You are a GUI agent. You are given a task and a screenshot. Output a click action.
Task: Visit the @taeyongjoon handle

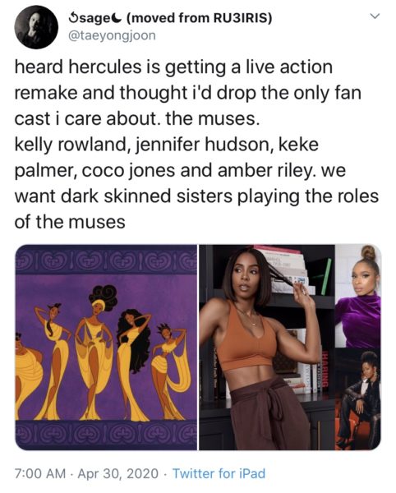click(x=112, y=35)
